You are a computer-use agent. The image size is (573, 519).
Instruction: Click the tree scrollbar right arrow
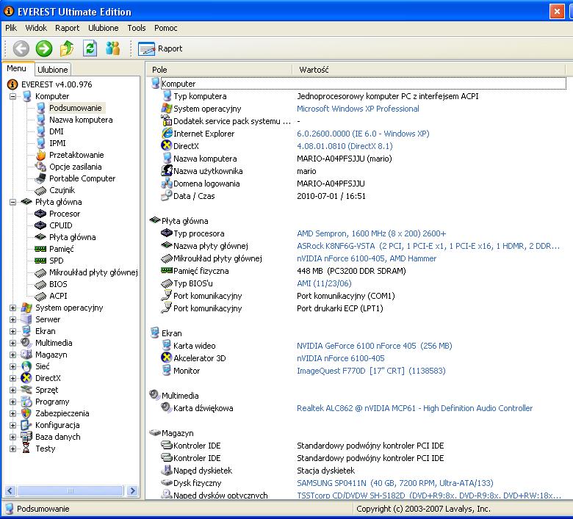(x=132, y=490)
